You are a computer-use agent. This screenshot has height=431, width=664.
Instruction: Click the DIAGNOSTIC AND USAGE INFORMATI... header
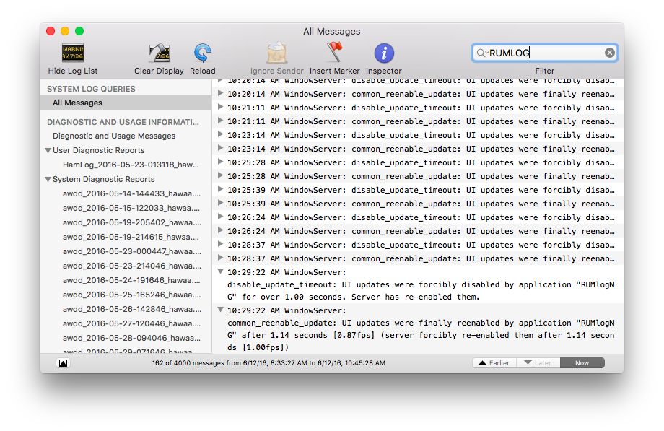point(123,122)
